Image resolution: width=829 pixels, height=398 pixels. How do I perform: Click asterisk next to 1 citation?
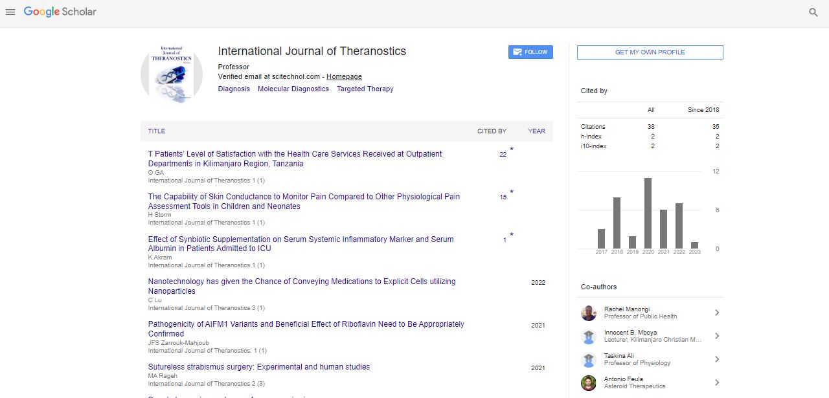[512, 236]
